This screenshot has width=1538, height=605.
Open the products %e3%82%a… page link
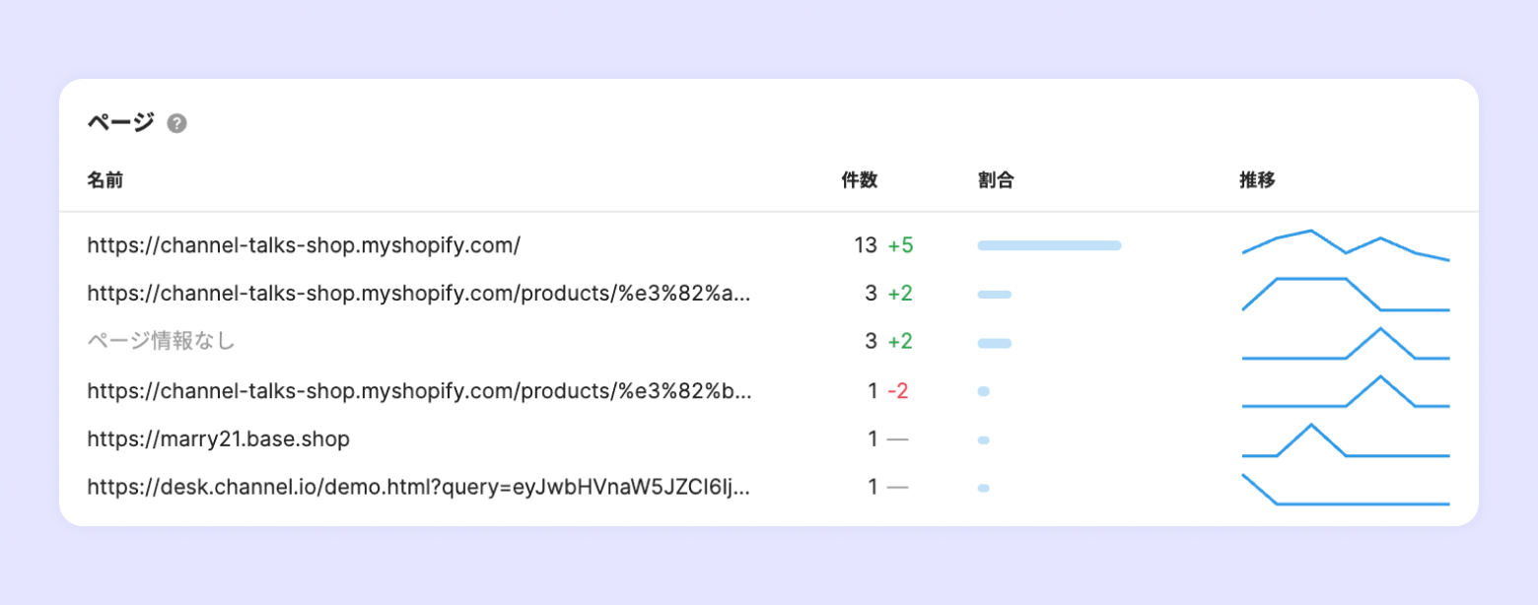pos(419,294)
